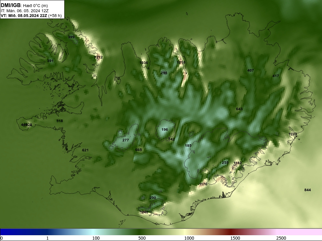Click the height value 844 over the ocean
Screen dimensions: 322x241
[x=308, y=190]
